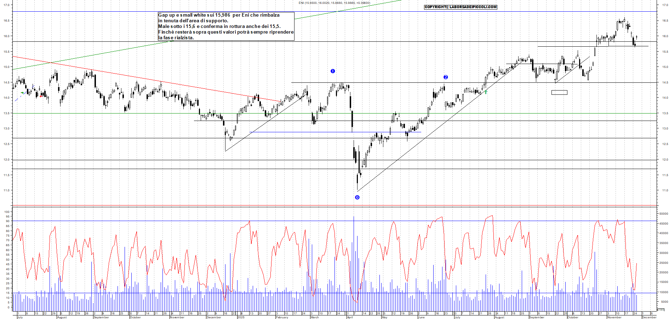Select the blue circled ❶ wave marker

tap(333, 71)
